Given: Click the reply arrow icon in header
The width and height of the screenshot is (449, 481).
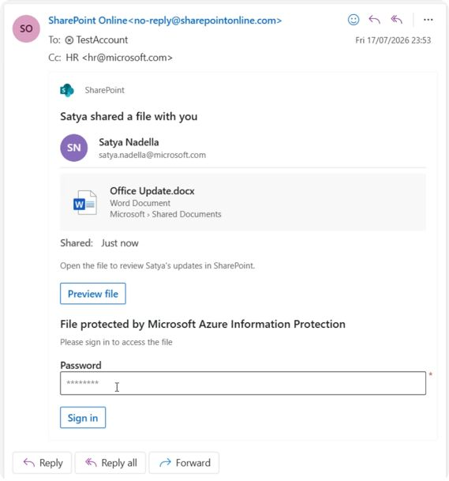Looking at the screenshot, I should pyautogui.click(x=375, y=20).
